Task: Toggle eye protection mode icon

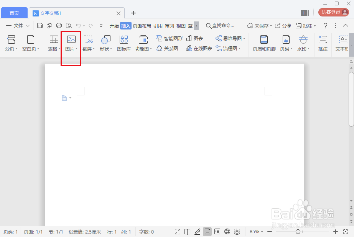Action: click(237, 232)
